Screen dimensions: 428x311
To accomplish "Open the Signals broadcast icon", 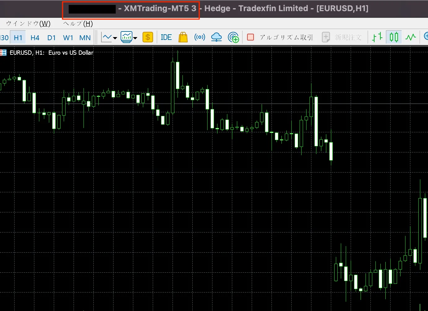I will [200, 37].
